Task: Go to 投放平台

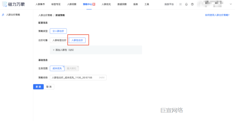Action: (x=169, y=4)
